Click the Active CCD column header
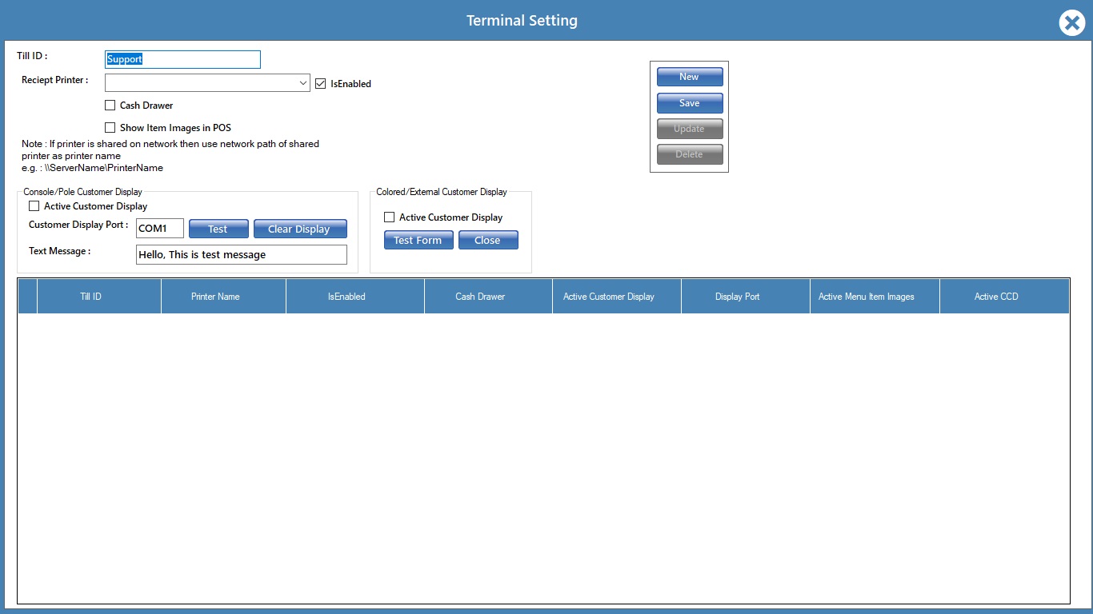The image size is (1093, 614). click(x=996, y=297)
